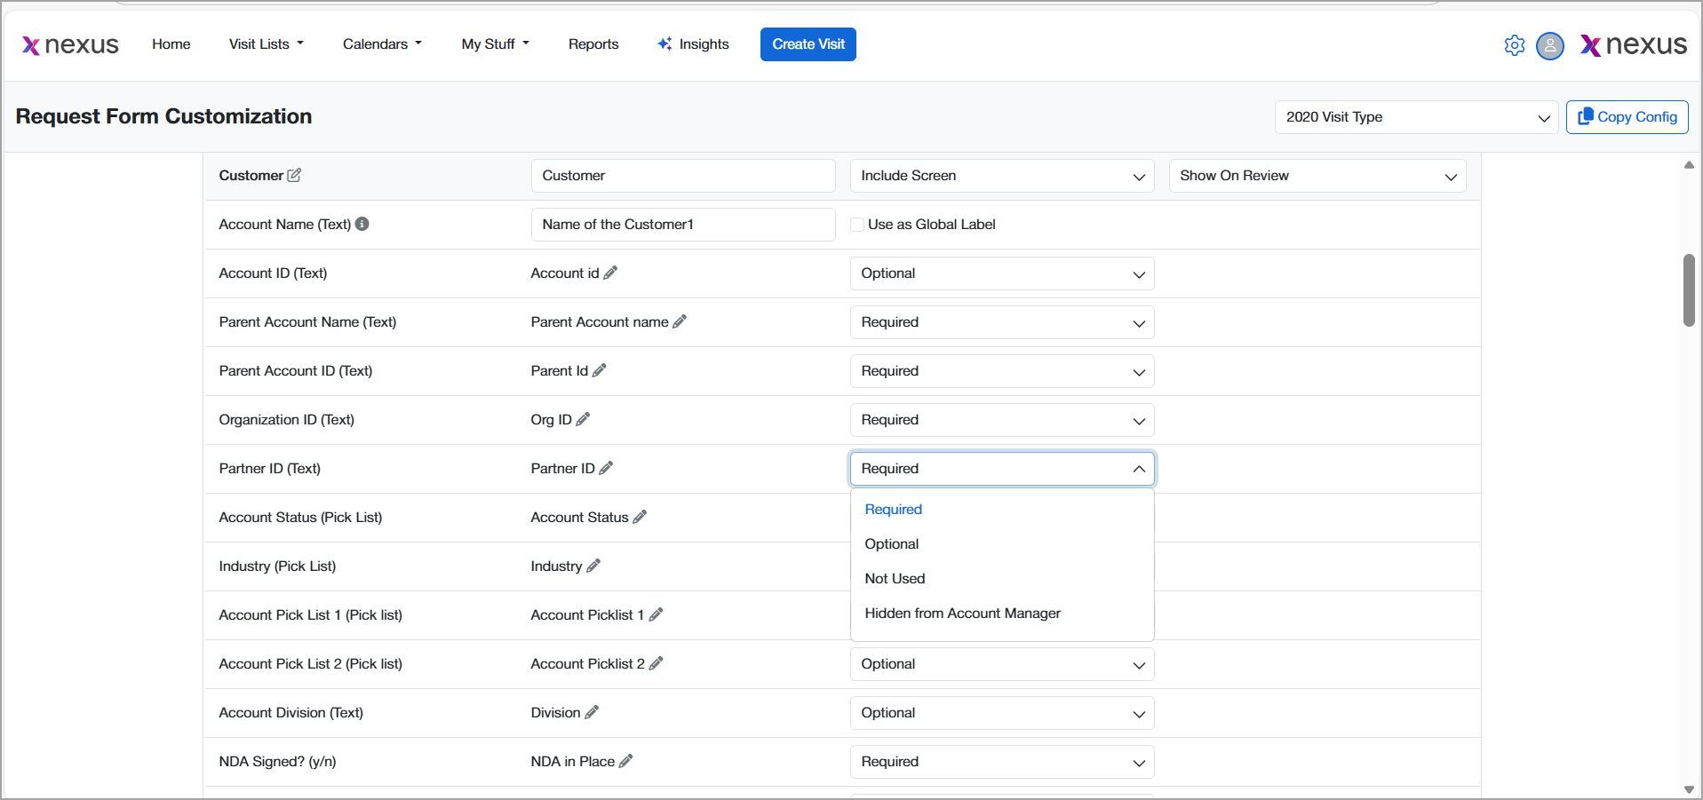Open the Include Screen dropdown
Viewport: 1703px width, 800px height.
pyautogui.click(x=1001, y=176)
